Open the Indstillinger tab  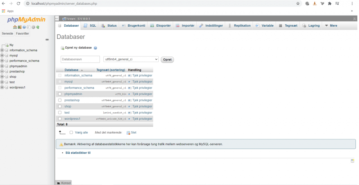211,26
